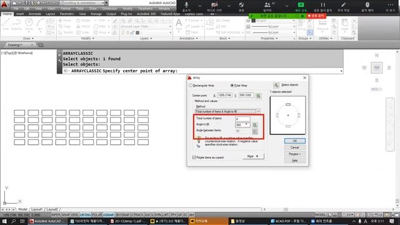Click the TOP face of ViewCube

tap(376, 68)
